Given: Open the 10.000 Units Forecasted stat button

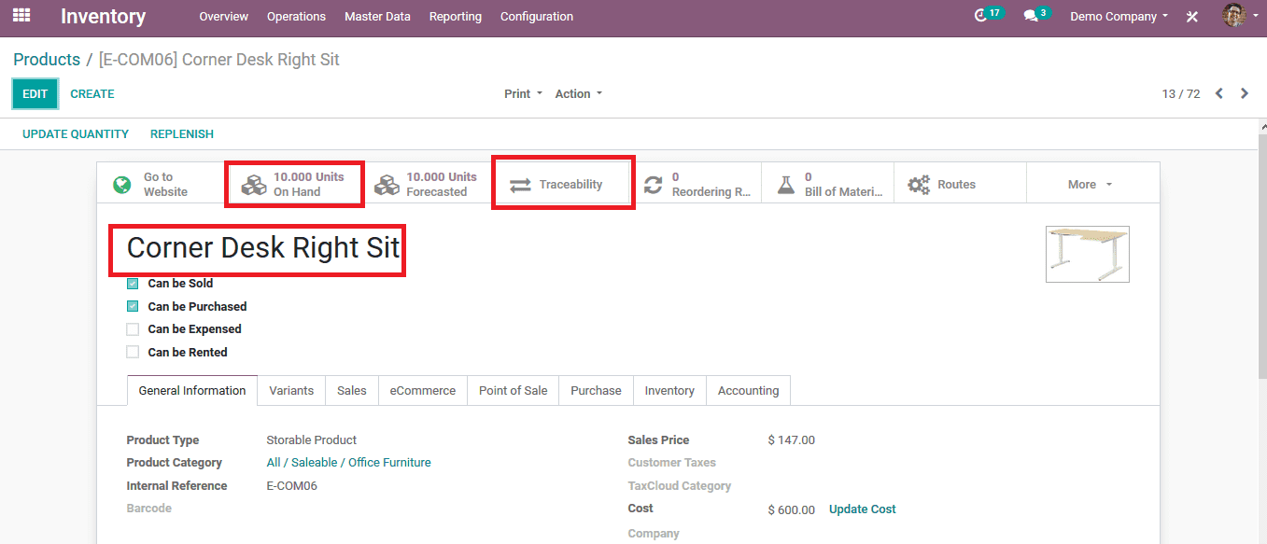Looking at the screenshot, I should coord(427,185).
